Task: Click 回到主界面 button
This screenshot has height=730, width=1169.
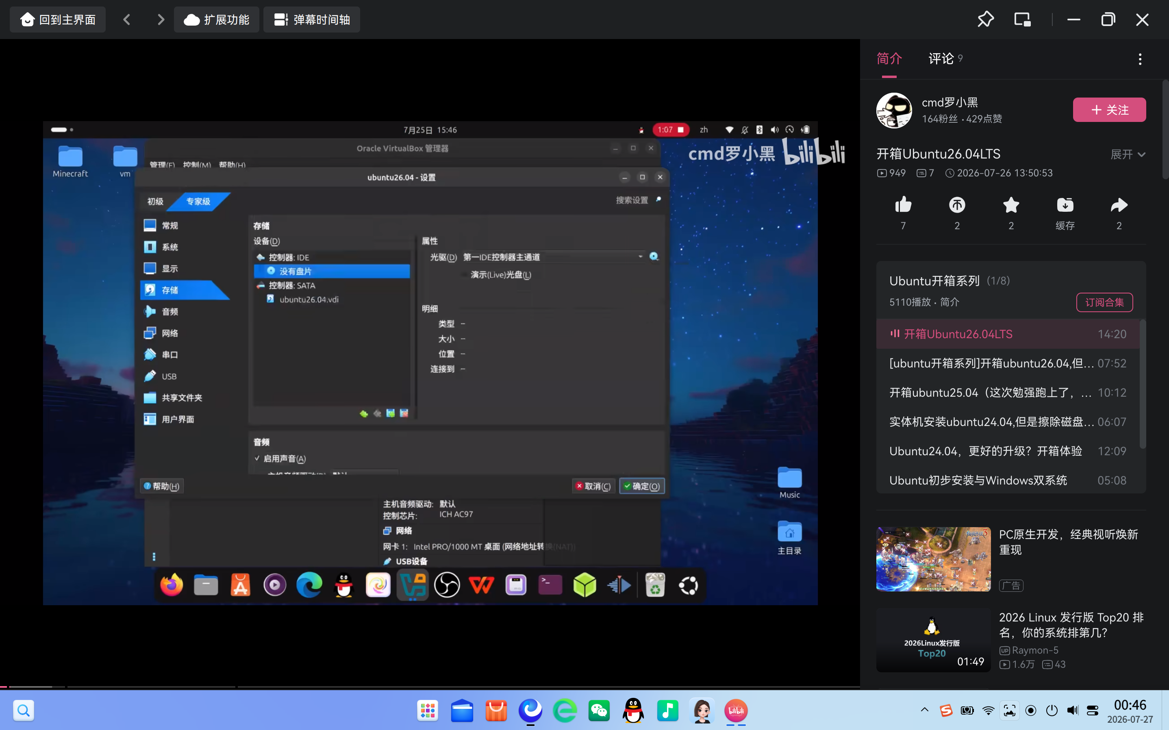Action: [x=58, y=20]
